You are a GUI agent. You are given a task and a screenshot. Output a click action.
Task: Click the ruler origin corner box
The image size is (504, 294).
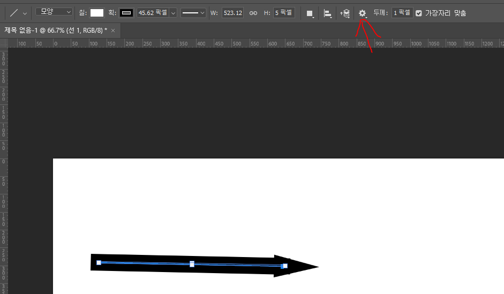click(x=4, y=43)
